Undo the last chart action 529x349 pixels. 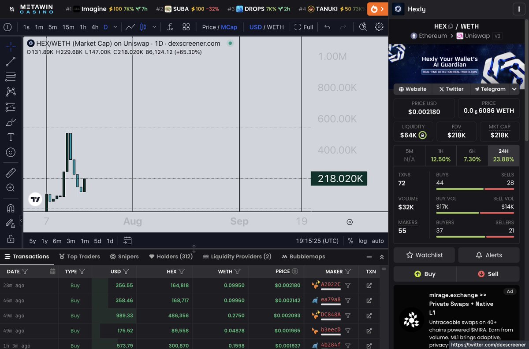[x=327, y=27]
